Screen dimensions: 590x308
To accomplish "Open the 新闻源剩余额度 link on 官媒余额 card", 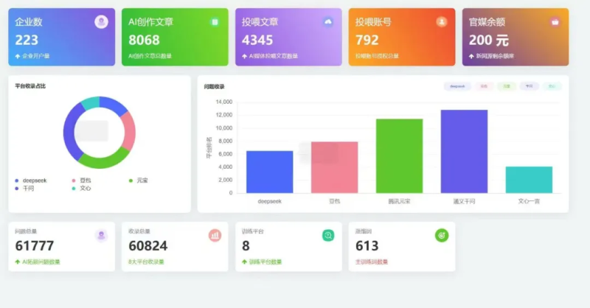I will [x=494, y=56].
